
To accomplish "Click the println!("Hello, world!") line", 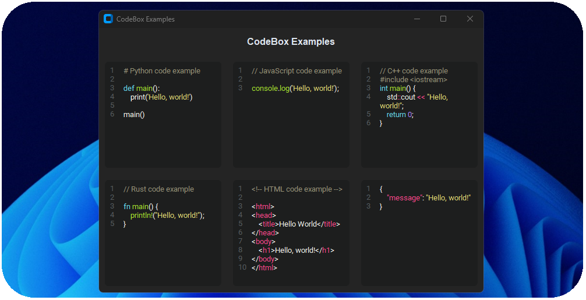I will (167, 216).
